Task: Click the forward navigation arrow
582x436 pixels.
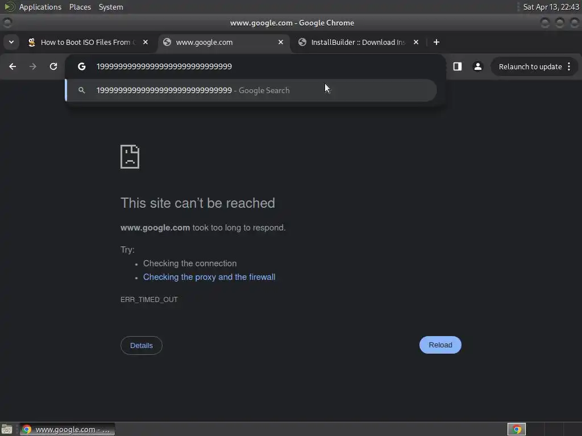Action: pyautogui.click(x=33, y=66)
